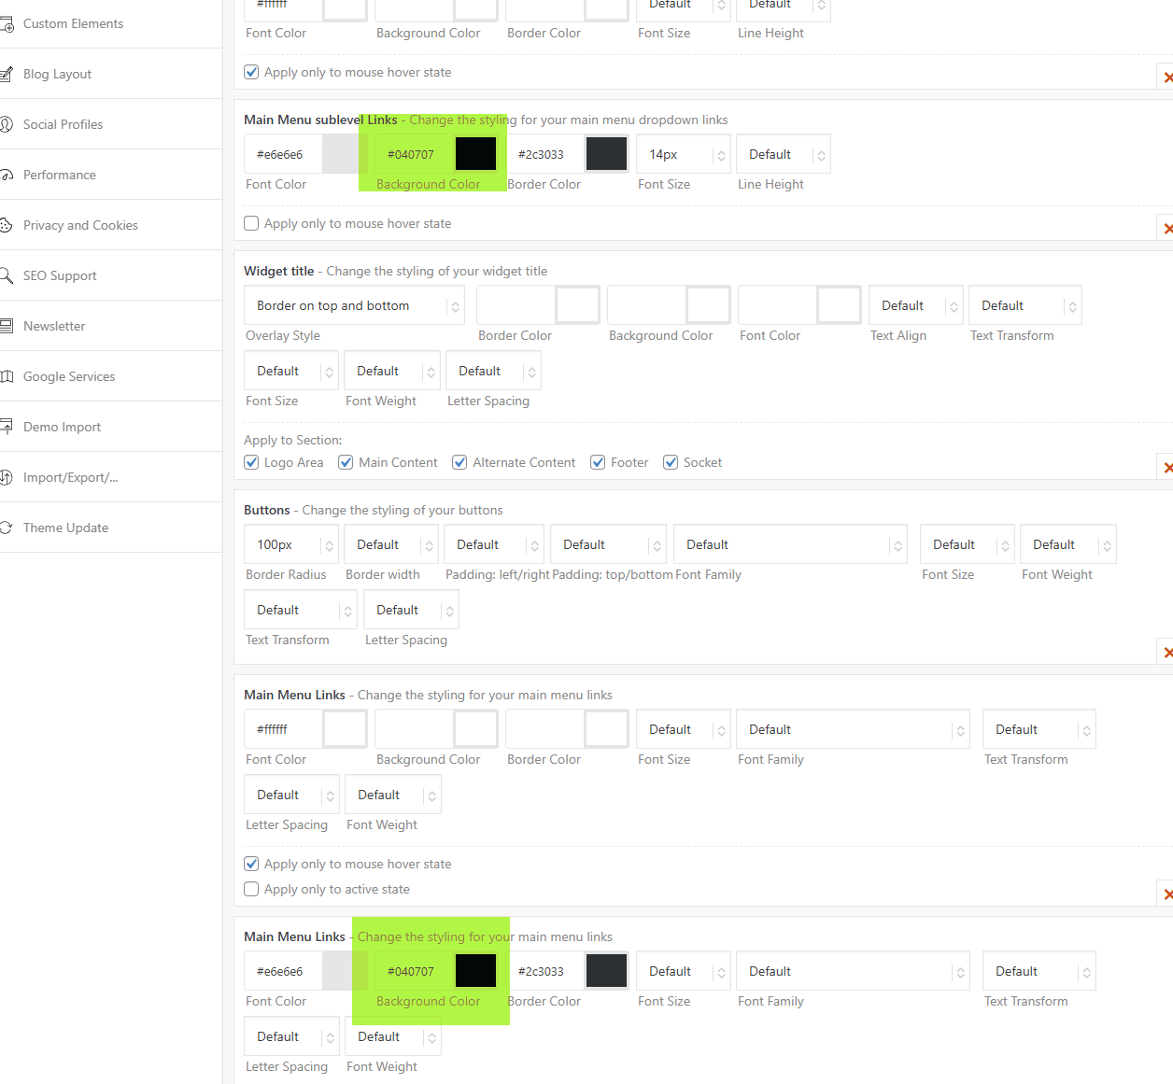Delete the hover-state Main Menu Links block
1173x1084 pixels.
click(1166, 894)
